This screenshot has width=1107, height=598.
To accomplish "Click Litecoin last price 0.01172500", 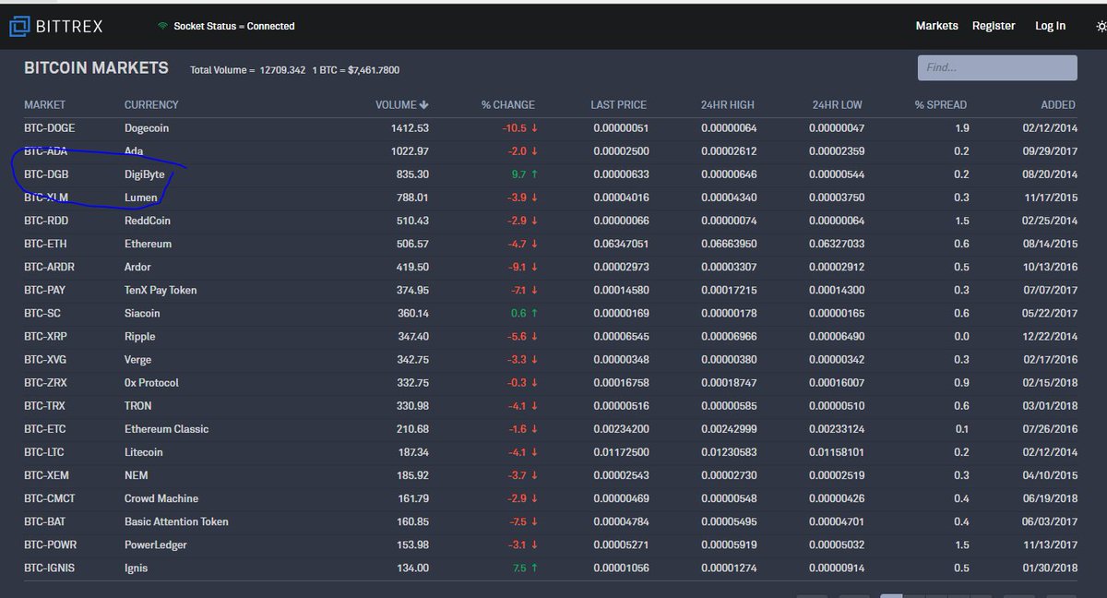I will 620,452.
